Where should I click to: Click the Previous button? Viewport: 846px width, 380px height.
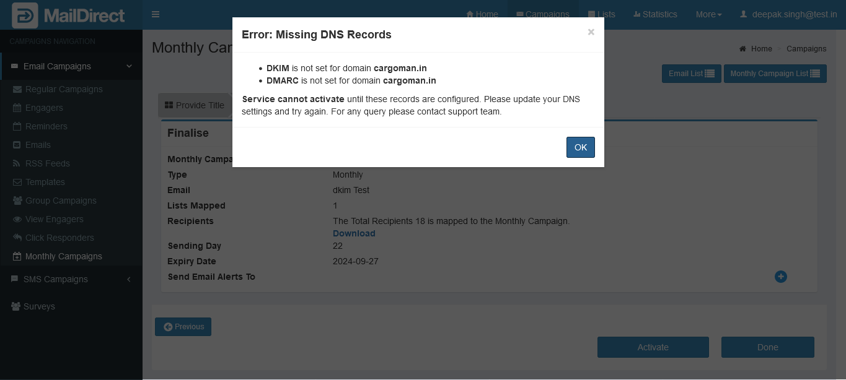pyautogui.click(x=183, y=327)
